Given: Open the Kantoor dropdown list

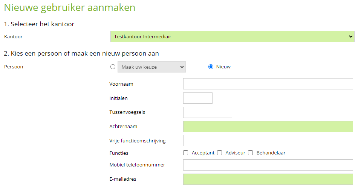Looking at the screenshot, I should pos(232,36).
